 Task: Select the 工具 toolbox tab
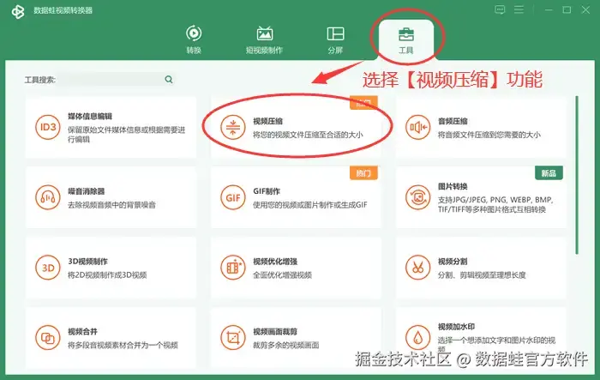(x=406, y=39)
